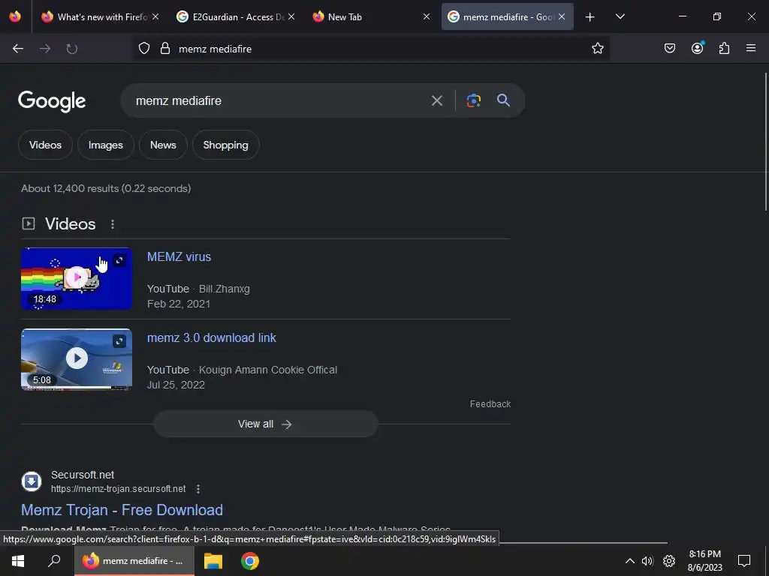Open a new tab with plus button

pyautogui.click(x=590, y=17)
